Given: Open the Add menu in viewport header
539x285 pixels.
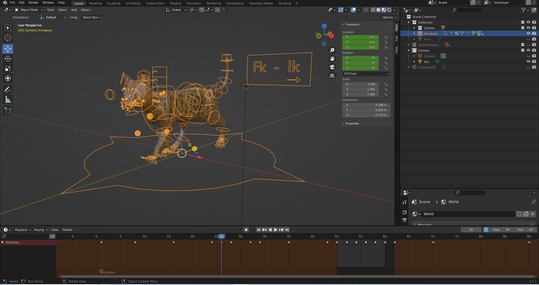Looking at the screenshot, I should point(74,10).
